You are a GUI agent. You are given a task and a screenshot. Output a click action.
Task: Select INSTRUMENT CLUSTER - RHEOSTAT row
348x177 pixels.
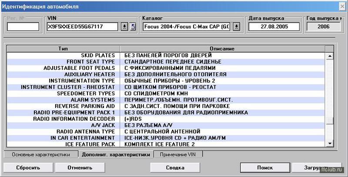166,87
